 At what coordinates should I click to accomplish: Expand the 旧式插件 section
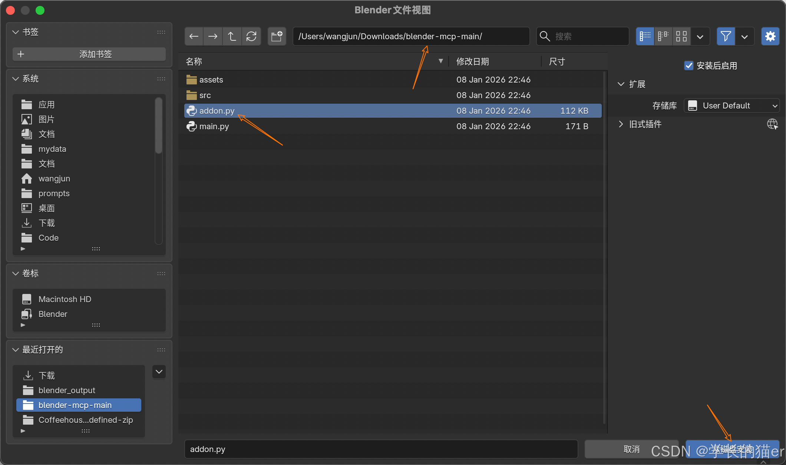point(621,124)
